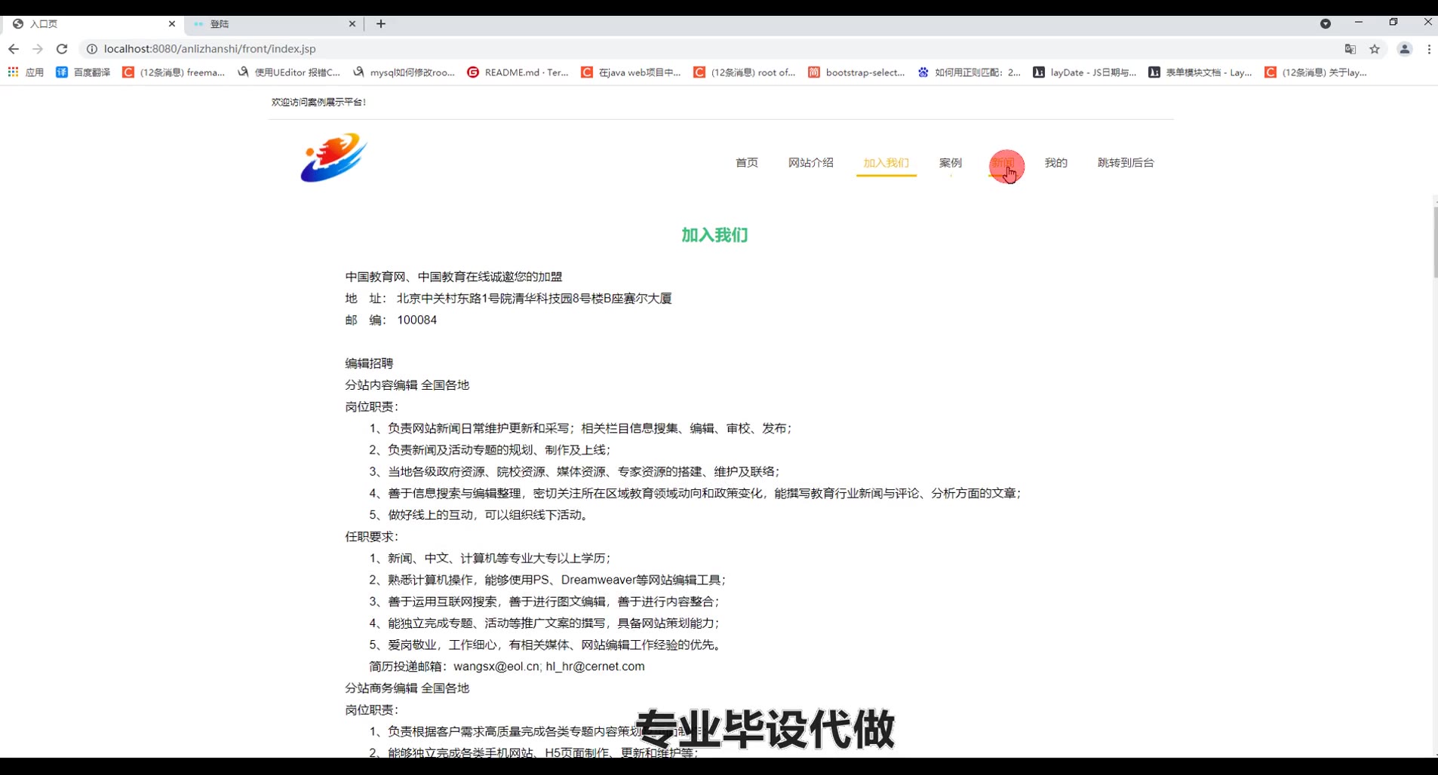This screenshot has width=1438, height=775.
Task: Open the 使用UEditor 报错 bookmark
Action: (x=289, y=72)
